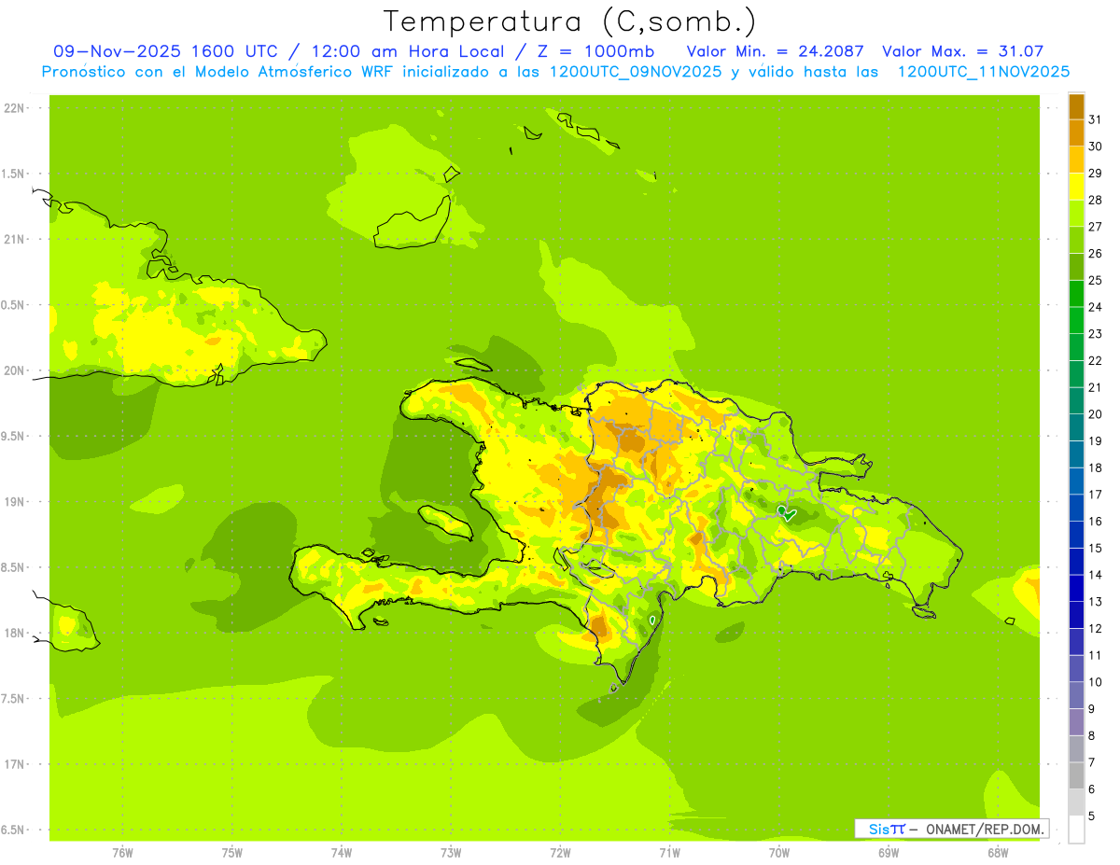Click the 'Valor Max. = 31.07' readout
Screen dimensions: 1120x865
962,51
